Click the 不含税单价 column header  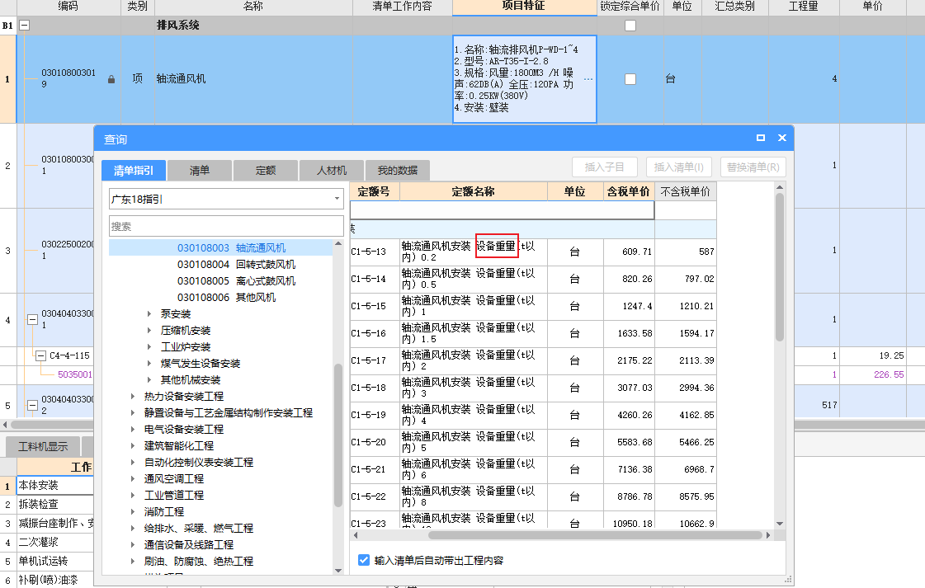pos(686,191)
